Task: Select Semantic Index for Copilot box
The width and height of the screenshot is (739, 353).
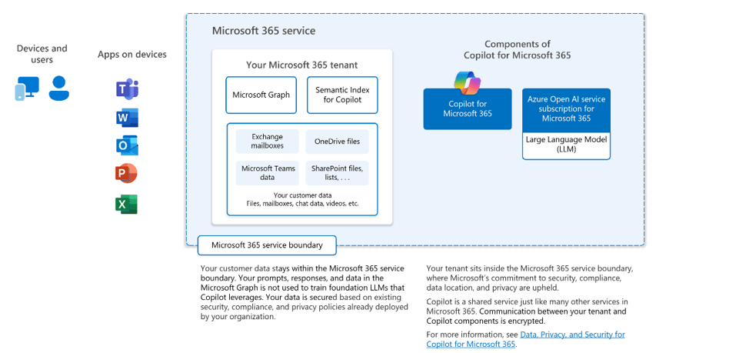Action: tap(342, 95)
